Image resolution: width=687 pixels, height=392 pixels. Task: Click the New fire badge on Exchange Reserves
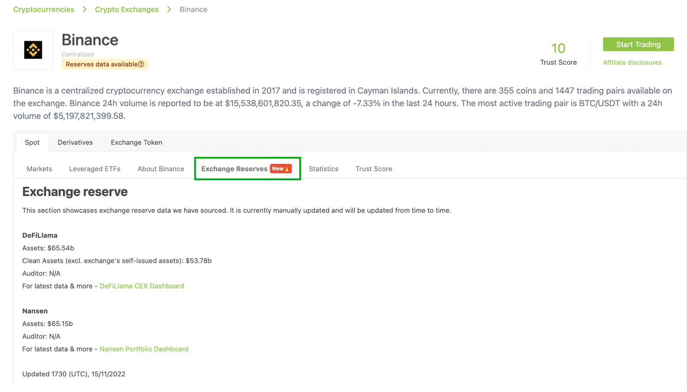[x=281, y=169]
